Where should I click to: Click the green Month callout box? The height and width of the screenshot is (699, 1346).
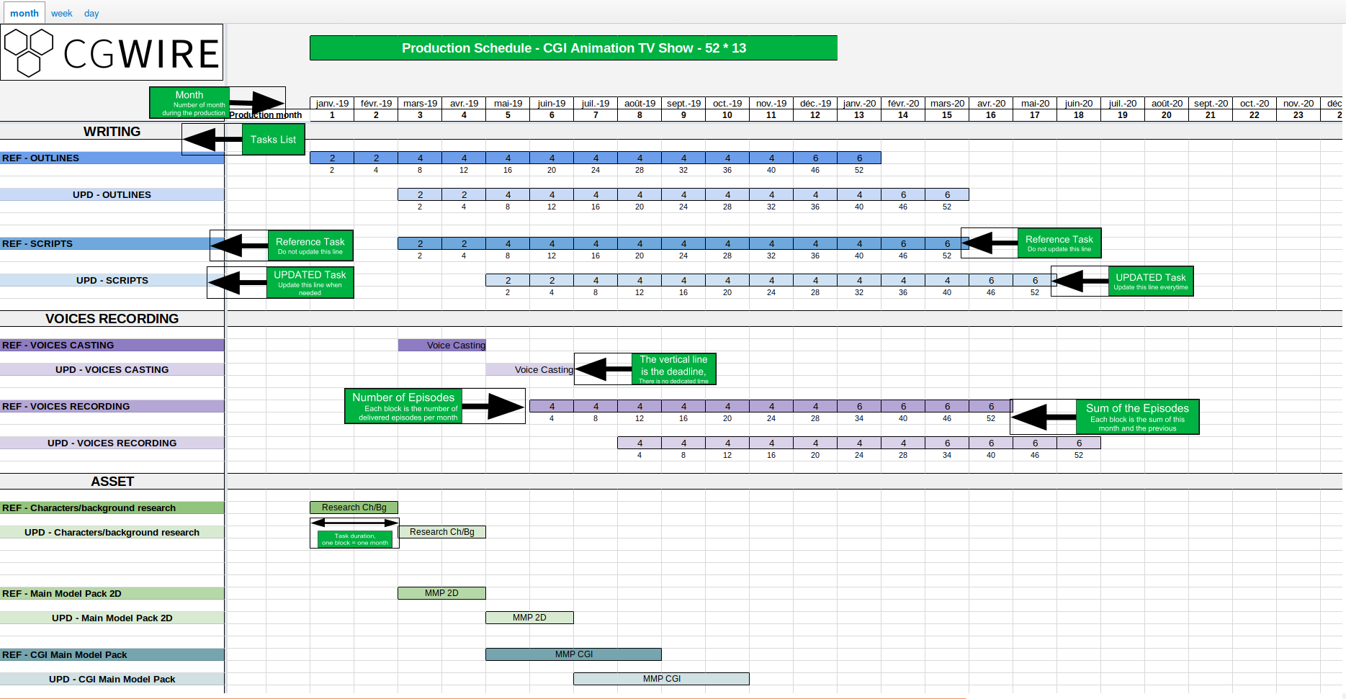click(189, 102)
